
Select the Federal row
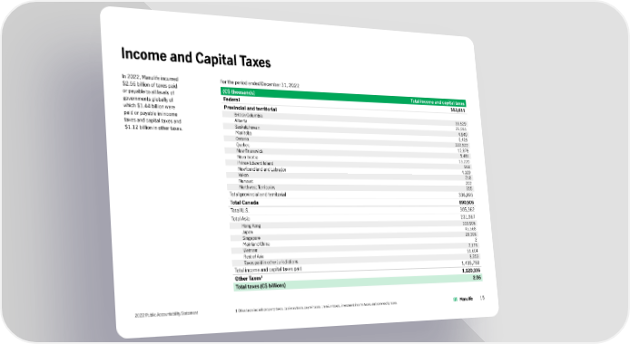pos(343,103)
